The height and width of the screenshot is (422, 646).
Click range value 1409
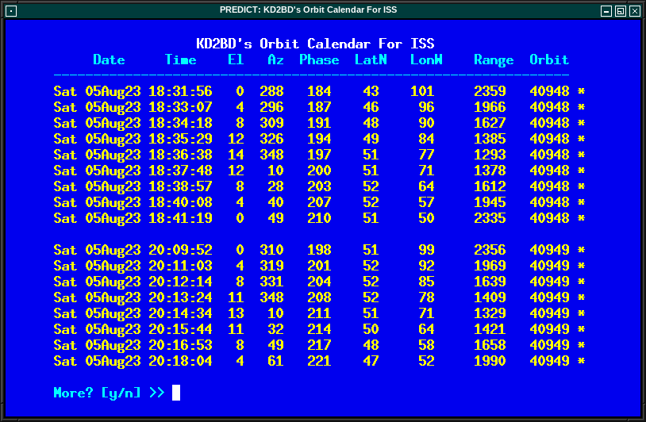(490, 297)
